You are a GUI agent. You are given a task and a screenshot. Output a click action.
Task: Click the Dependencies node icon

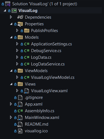[20, 17]
